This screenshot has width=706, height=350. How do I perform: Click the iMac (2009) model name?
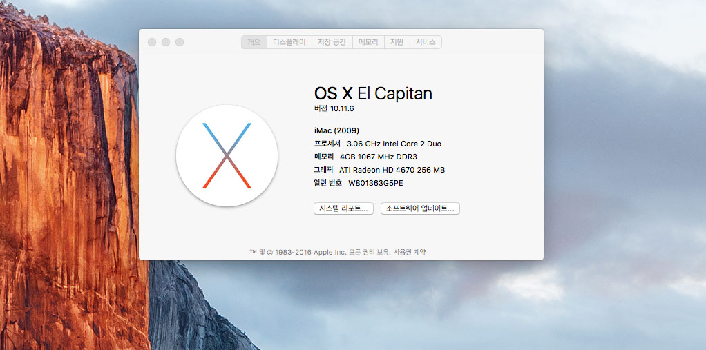coord(336,130)
